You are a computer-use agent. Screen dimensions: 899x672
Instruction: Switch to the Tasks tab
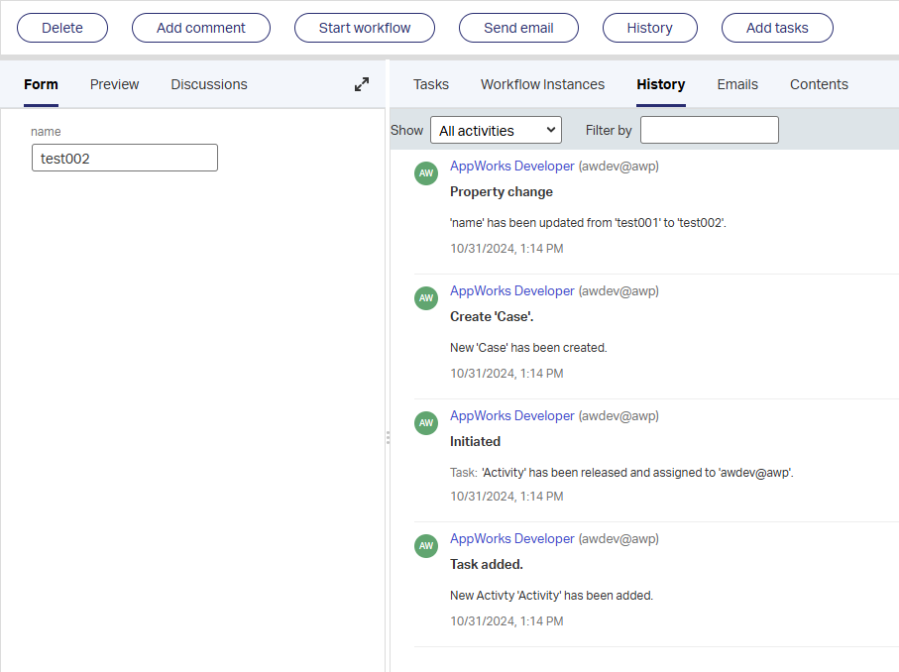tap(431, 84)
